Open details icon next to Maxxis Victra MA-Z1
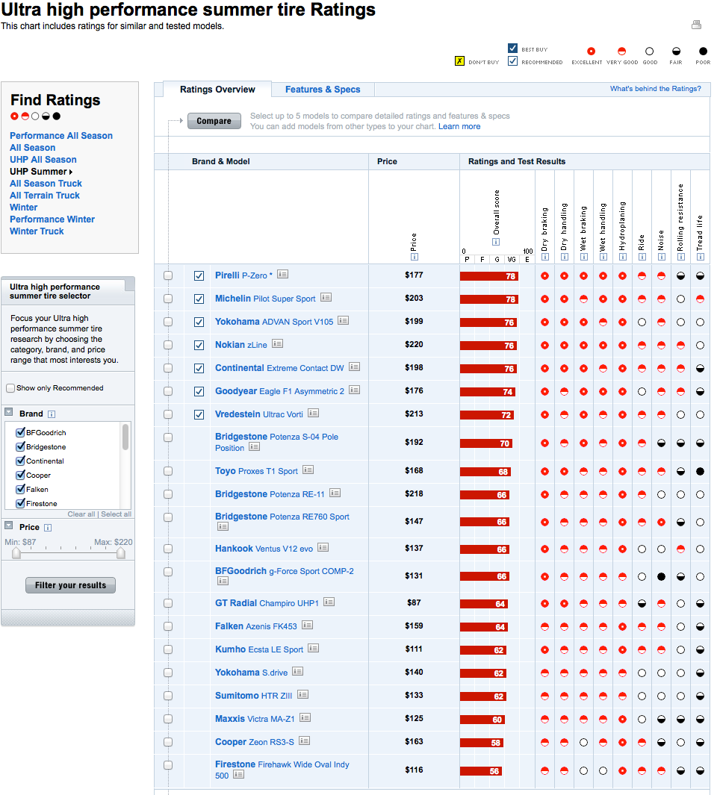Image resolution: width=717 pixels, height=795 pixels. [305, 717]
